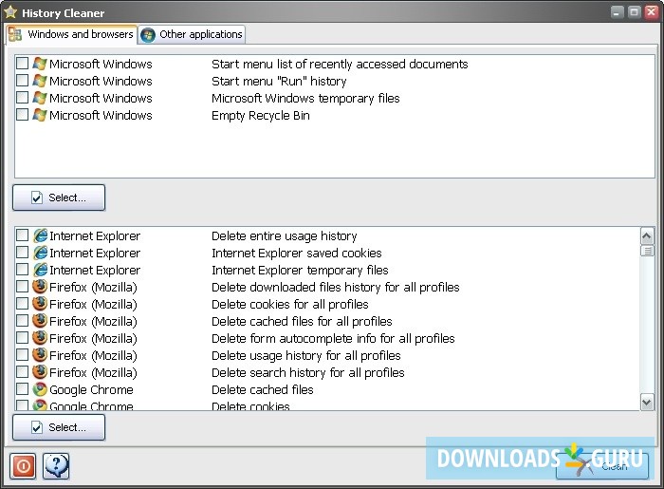The height and width of the screenshot is (489, 664).
Task: Tick Firefox form autocomplete info checkbox
Action: coord(22,338)
